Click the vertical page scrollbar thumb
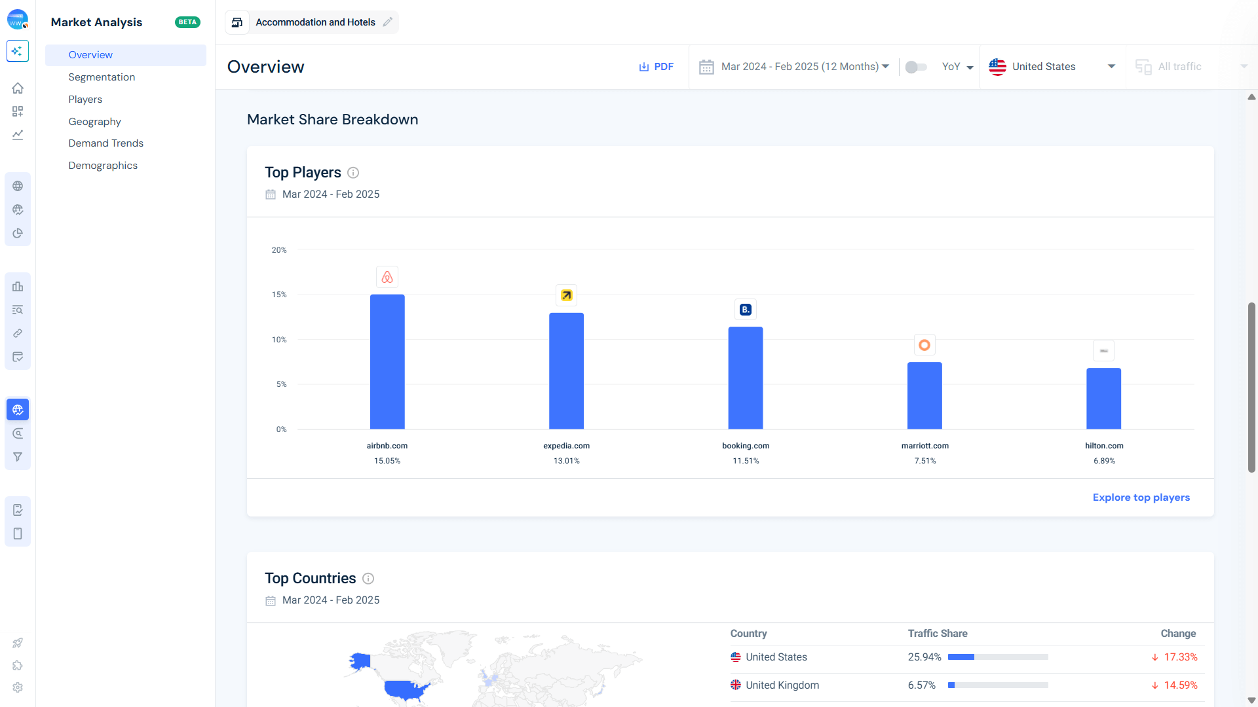 point(1251,386)
